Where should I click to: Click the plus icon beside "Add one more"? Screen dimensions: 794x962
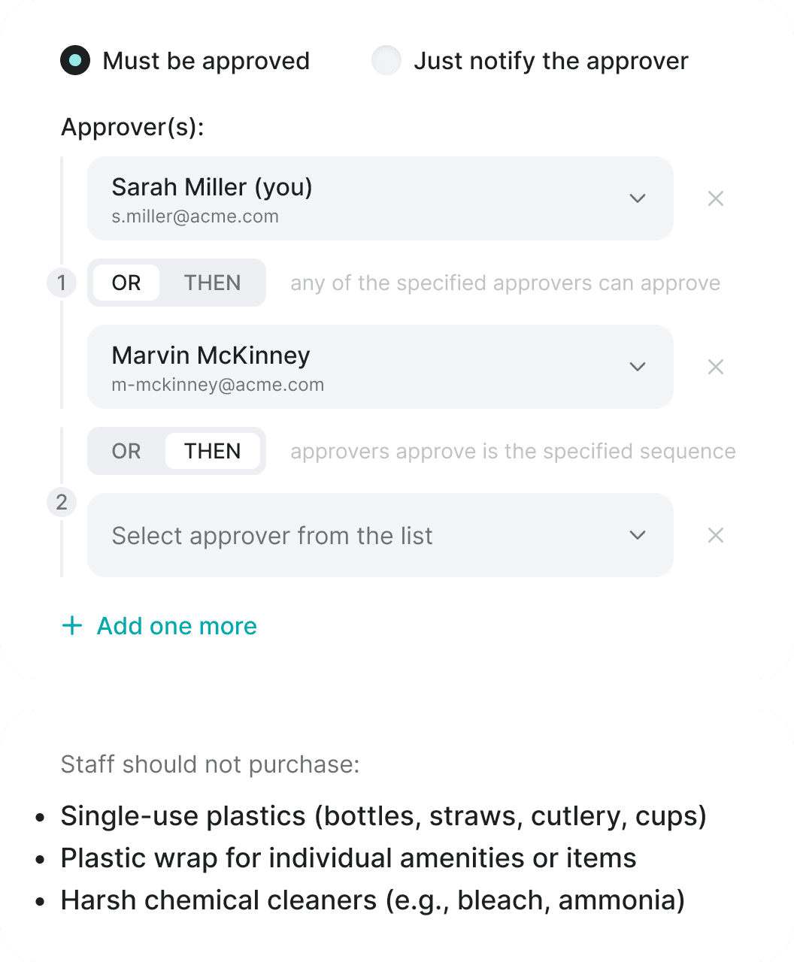(x=72, y=626)
